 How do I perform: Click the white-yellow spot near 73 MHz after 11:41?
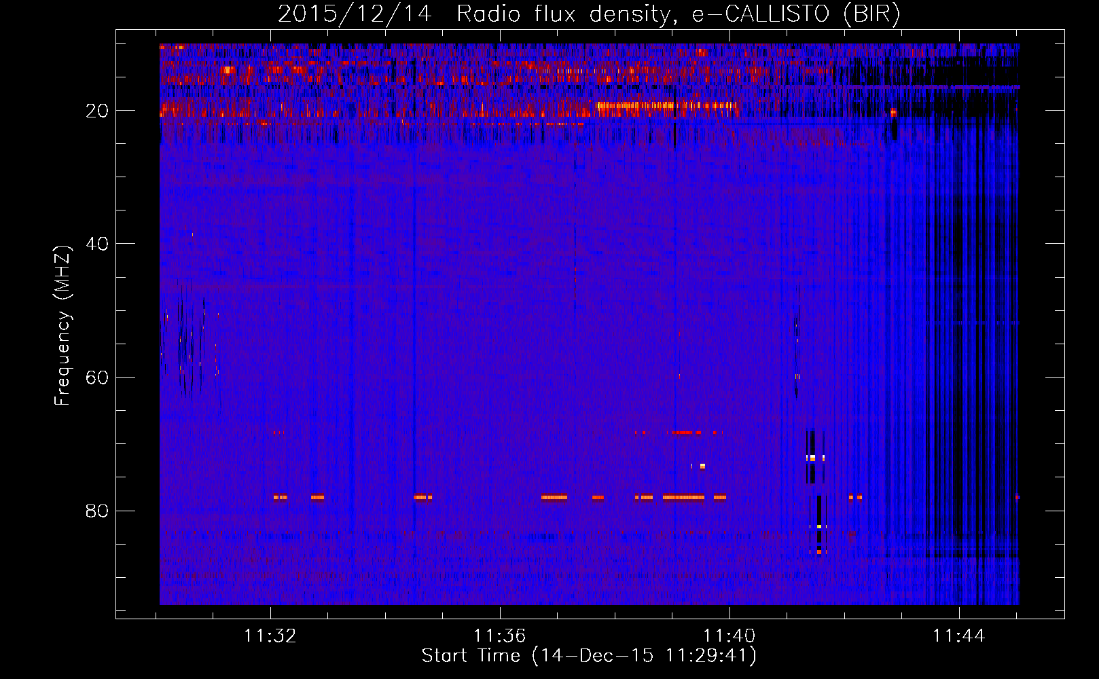[x=812, y=458]
